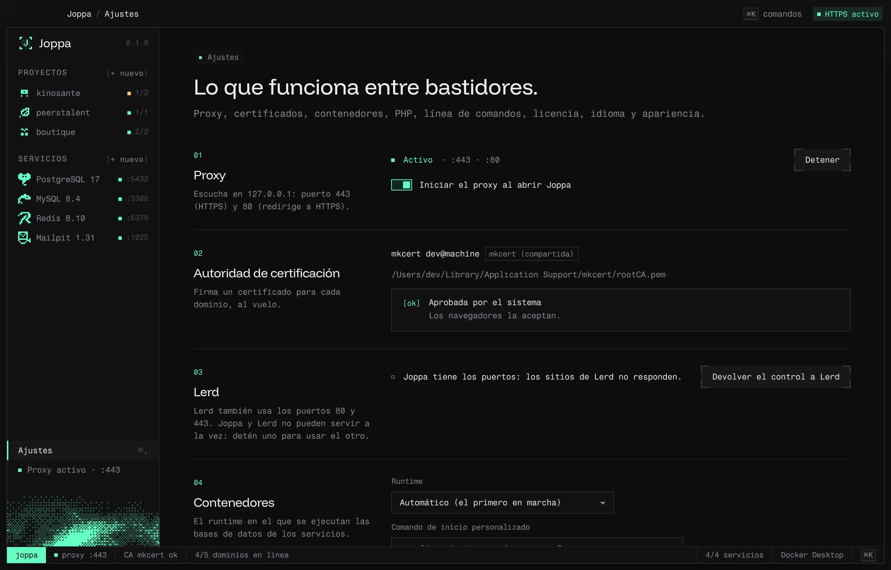Click 'proxy :443' in status bar
Viewport: 891px width, 570px height.
click(80, 555)
